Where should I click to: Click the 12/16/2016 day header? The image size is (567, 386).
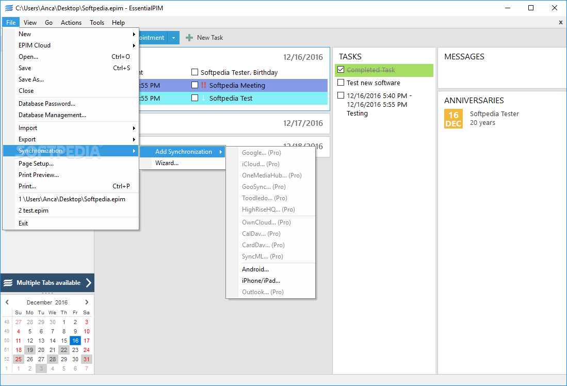pyautogui.click(x=303, y=57)
